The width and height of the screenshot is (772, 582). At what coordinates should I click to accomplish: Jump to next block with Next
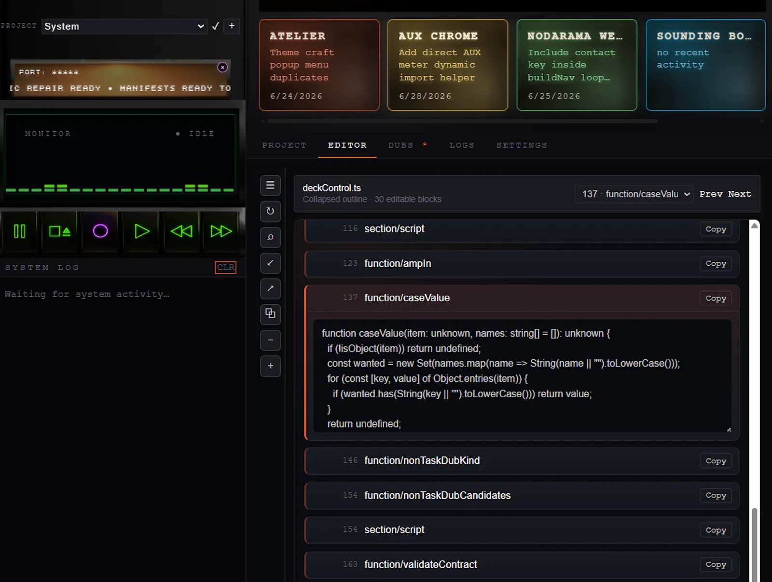pos(740,194)
